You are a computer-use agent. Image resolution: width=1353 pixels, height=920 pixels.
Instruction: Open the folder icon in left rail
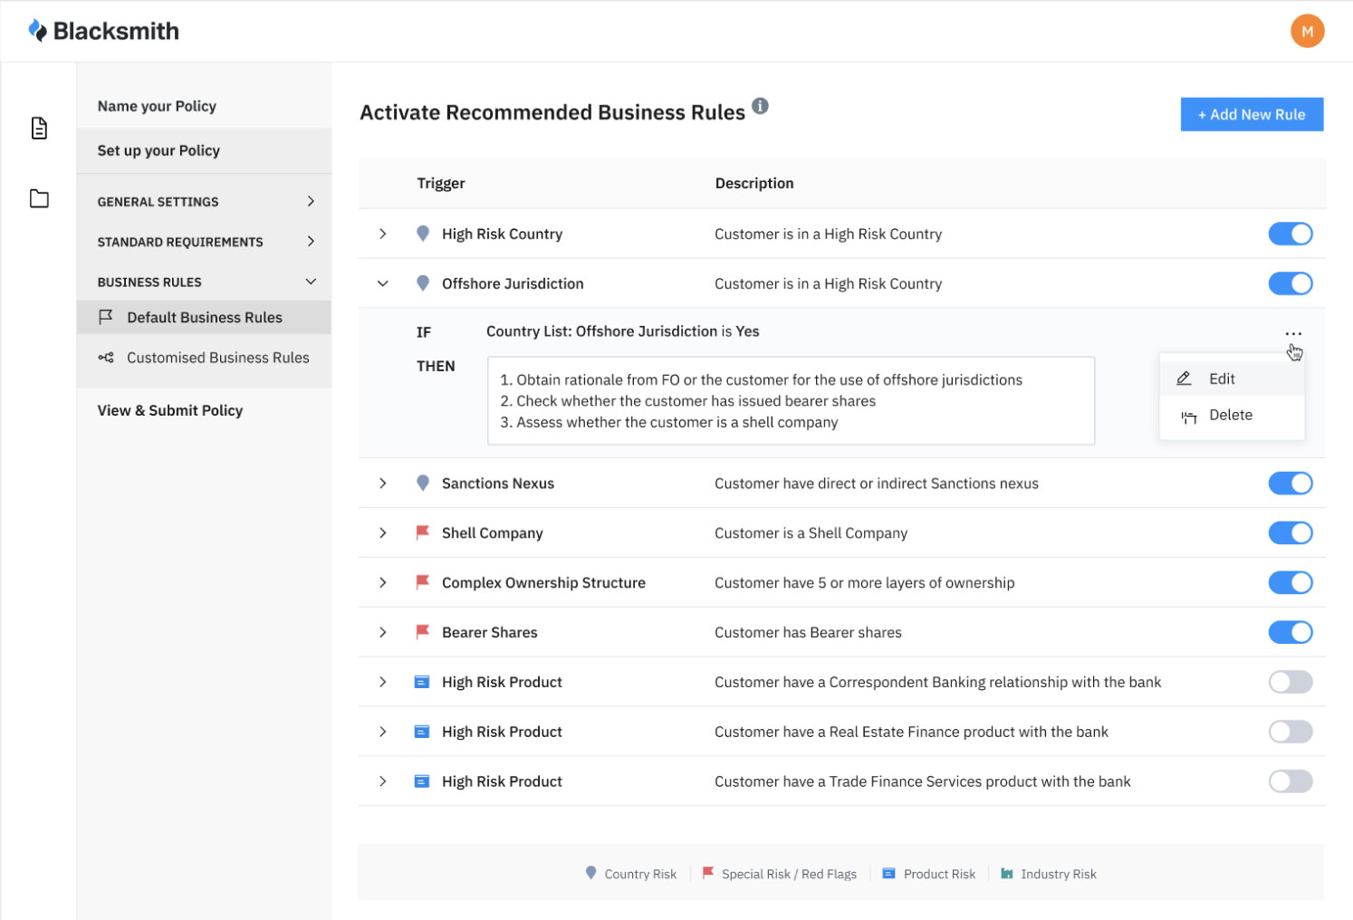39,198
